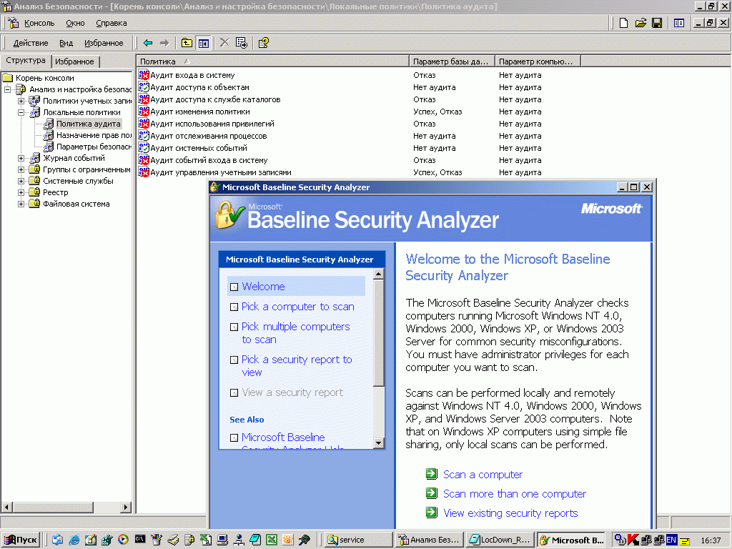Click the Back arrow in the MMC toolbar
Image resolution: width=732 pixels, height=549 pixels.
coord(148,43)
